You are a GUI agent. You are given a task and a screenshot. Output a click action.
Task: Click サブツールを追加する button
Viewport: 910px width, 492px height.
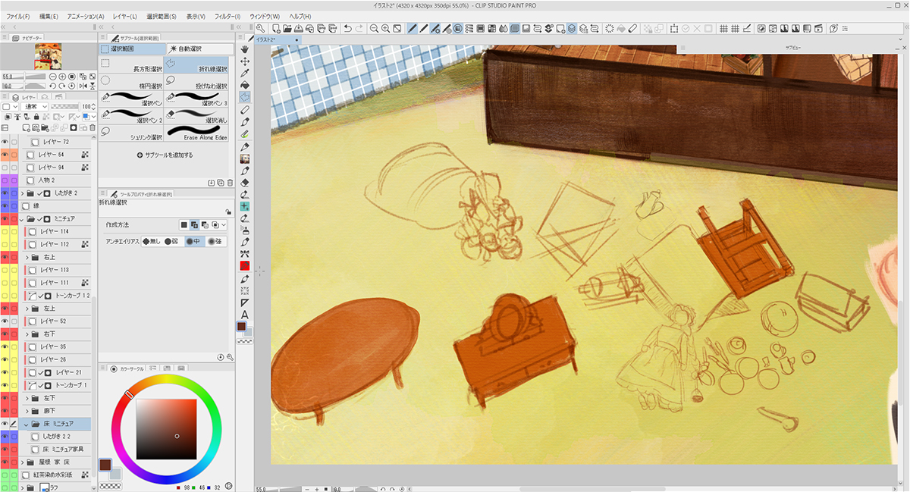(165, 155)
